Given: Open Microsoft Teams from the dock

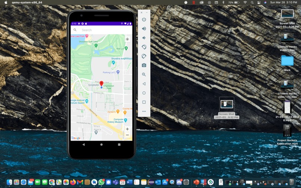Looking at the screenshot, I should (x=115, y=182).
